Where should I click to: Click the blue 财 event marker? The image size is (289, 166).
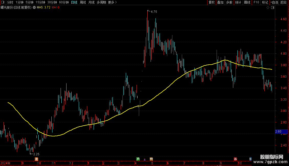pos(250,159)
